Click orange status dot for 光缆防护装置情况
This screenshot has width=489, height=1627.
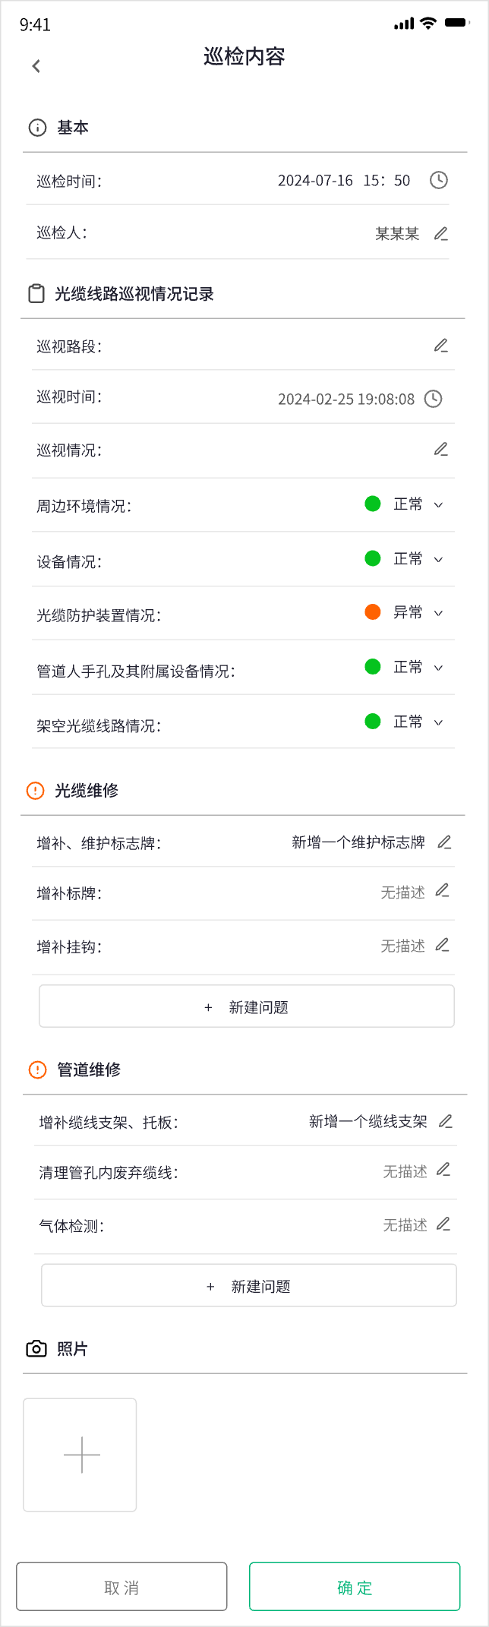point(373,612)
